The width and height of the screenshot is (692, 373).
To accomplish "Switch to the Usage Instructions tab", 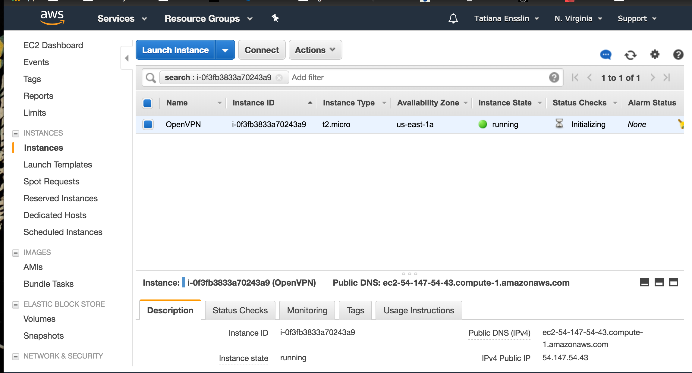I will point(419,310).
